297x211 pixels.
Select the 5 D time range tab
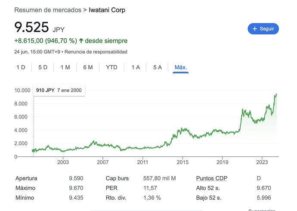point(43,67)
